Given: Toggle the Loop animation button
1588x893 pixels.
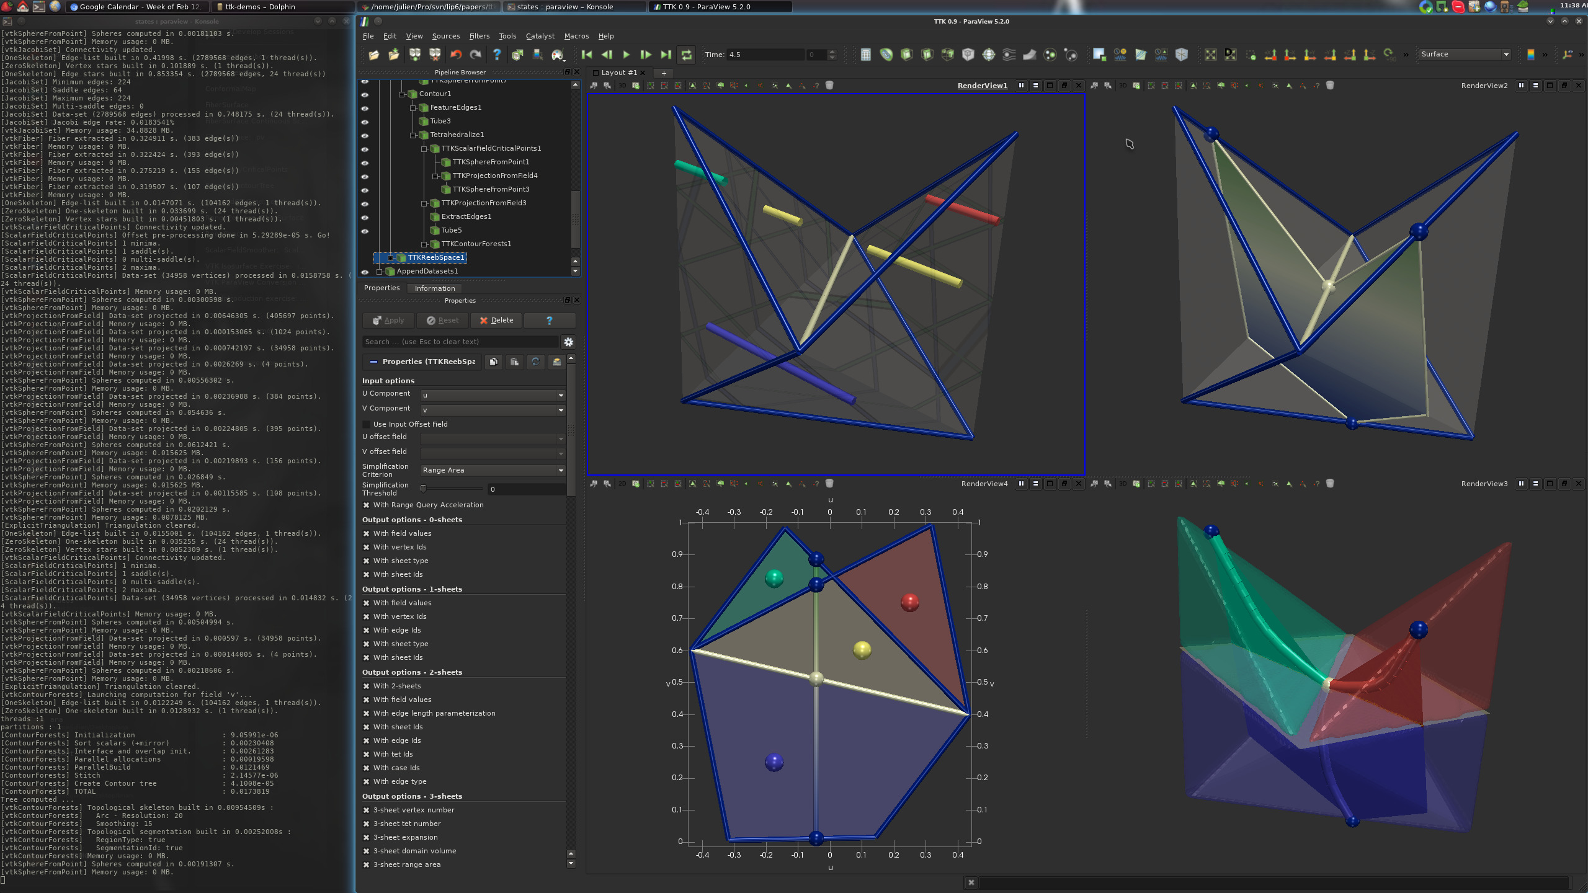Looking at the screenshot, I should (x=686, y=55).
